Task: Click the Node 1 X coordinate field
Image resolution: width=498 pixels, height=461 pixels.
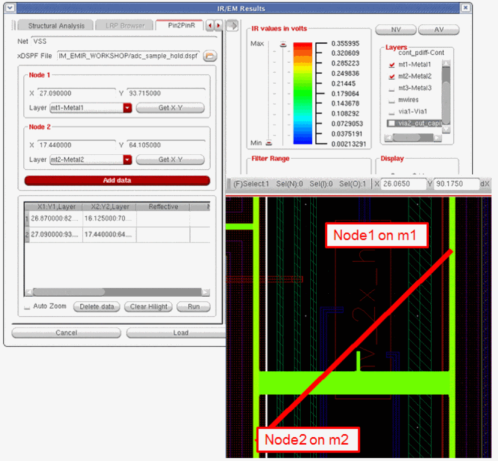Action: (x=77, y=93)
